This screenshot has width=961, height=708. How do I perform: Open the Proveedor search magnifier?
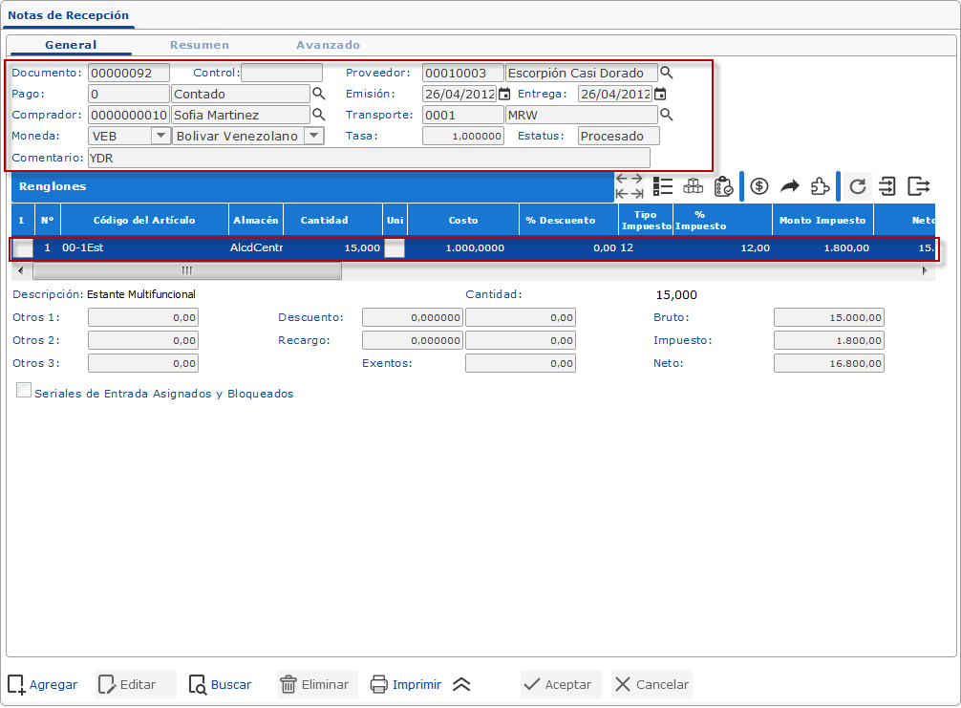(x=667, y=73)
